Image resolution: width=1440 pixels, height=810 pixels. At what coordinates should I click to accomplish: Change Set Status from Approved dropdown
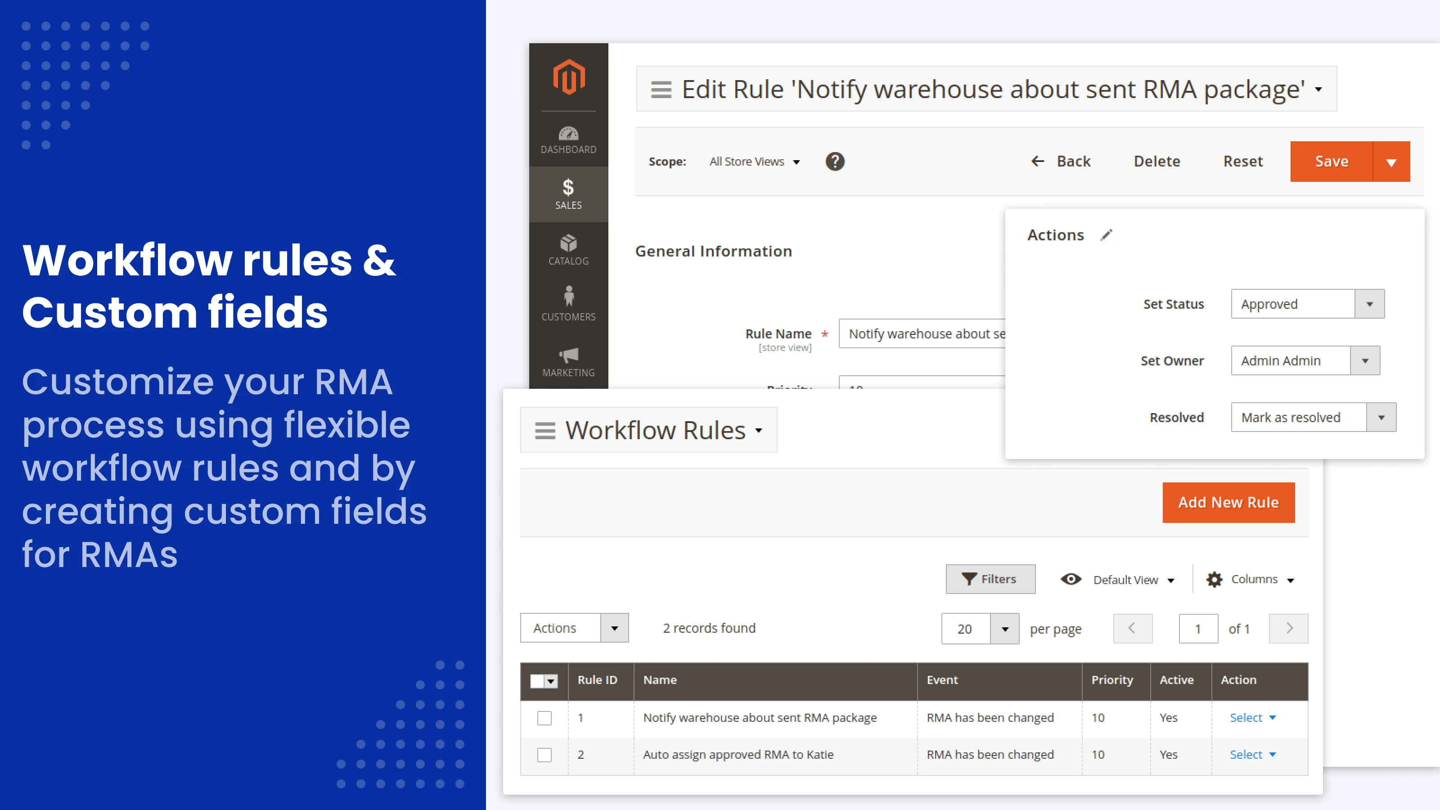(x=1369, y=304)
